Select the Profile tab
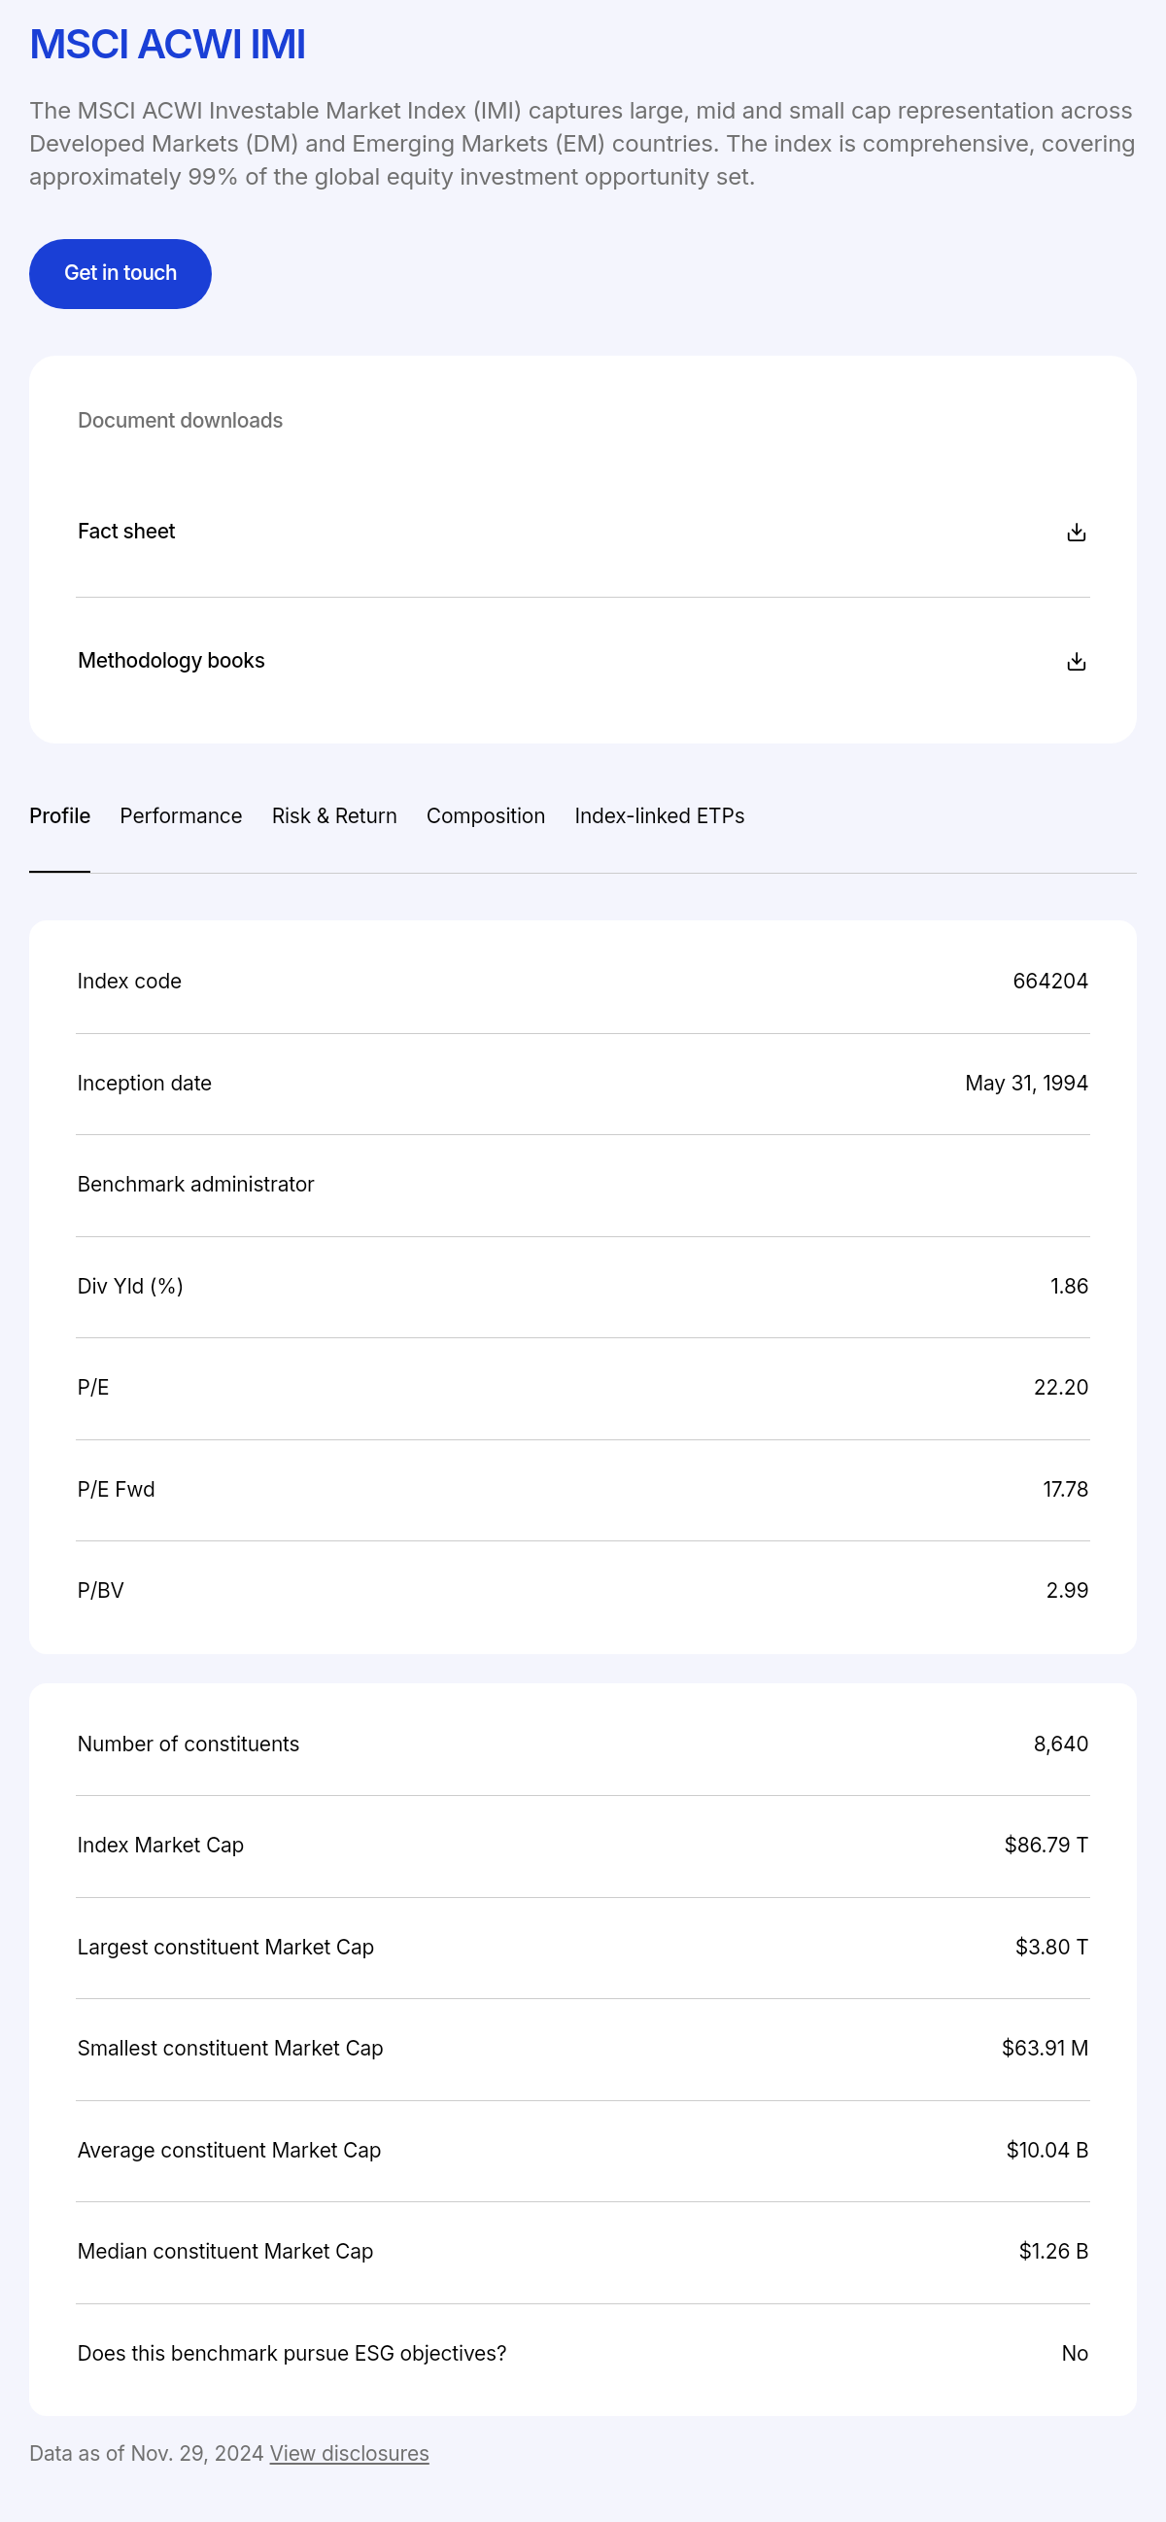 click(59, 816)
